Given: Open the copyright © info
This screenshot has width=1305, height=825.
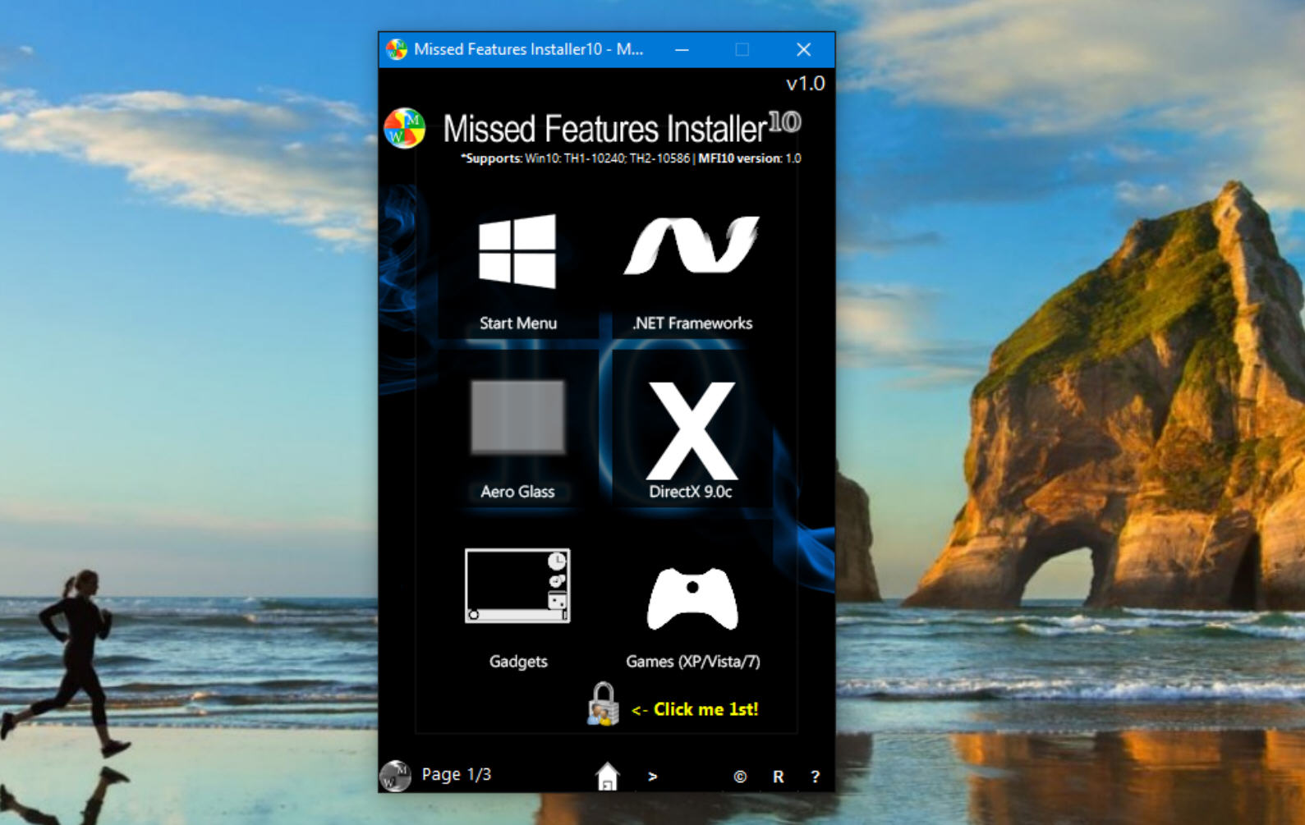Looking at the screenshot, I should (x=740, y=777).
